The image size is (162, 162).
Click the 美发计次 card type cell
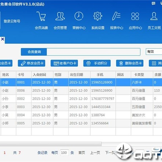[x=139, y=115]
